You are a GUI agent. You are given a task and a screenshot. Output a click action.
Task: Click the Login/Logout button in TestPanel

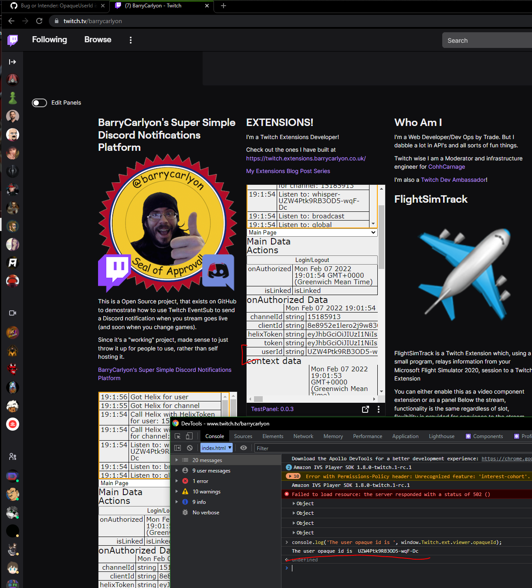[x=312, y=260]
